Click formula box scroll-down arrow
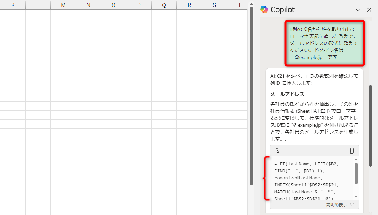This screenshot has width=378, height=215. (356, 197)
